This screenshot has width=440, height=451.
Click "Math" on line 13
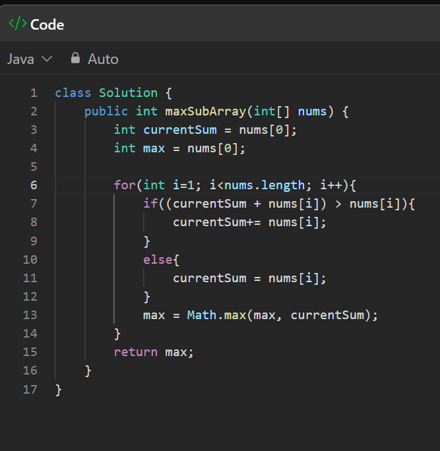[201, 315]
